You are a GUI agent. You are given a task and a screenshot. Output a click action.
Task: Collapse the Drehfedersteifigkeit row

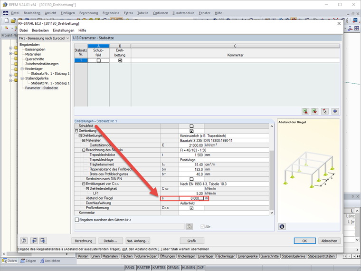87,188
